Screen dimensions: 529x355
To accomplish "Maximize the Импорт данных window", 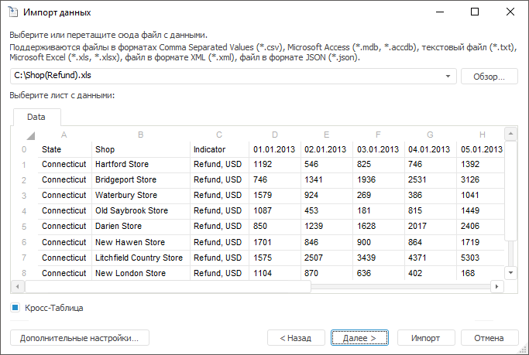I will [475, 12].
